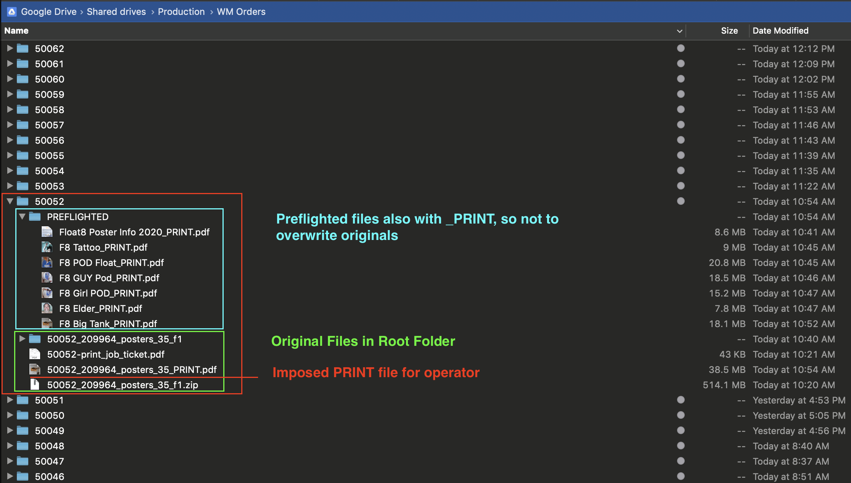The image size is (851, 483).
Task: Expand the 50052_209964_posters_35_f1 folder
Action: point(22,339)
